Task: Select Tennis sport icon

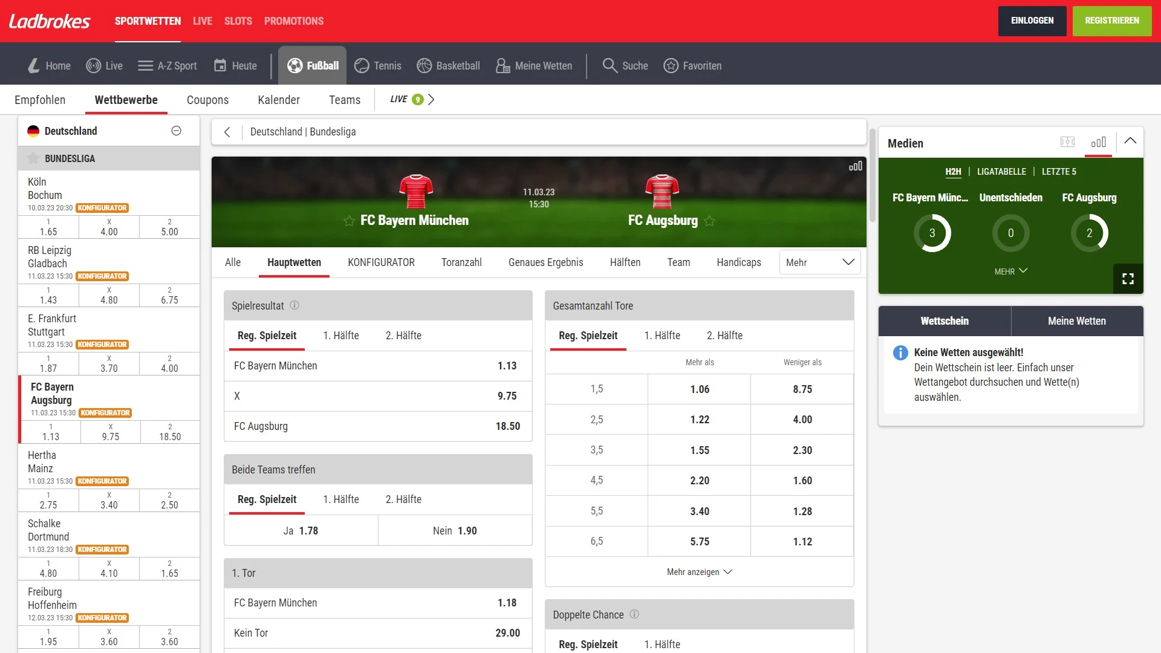Action: [362, 65]
